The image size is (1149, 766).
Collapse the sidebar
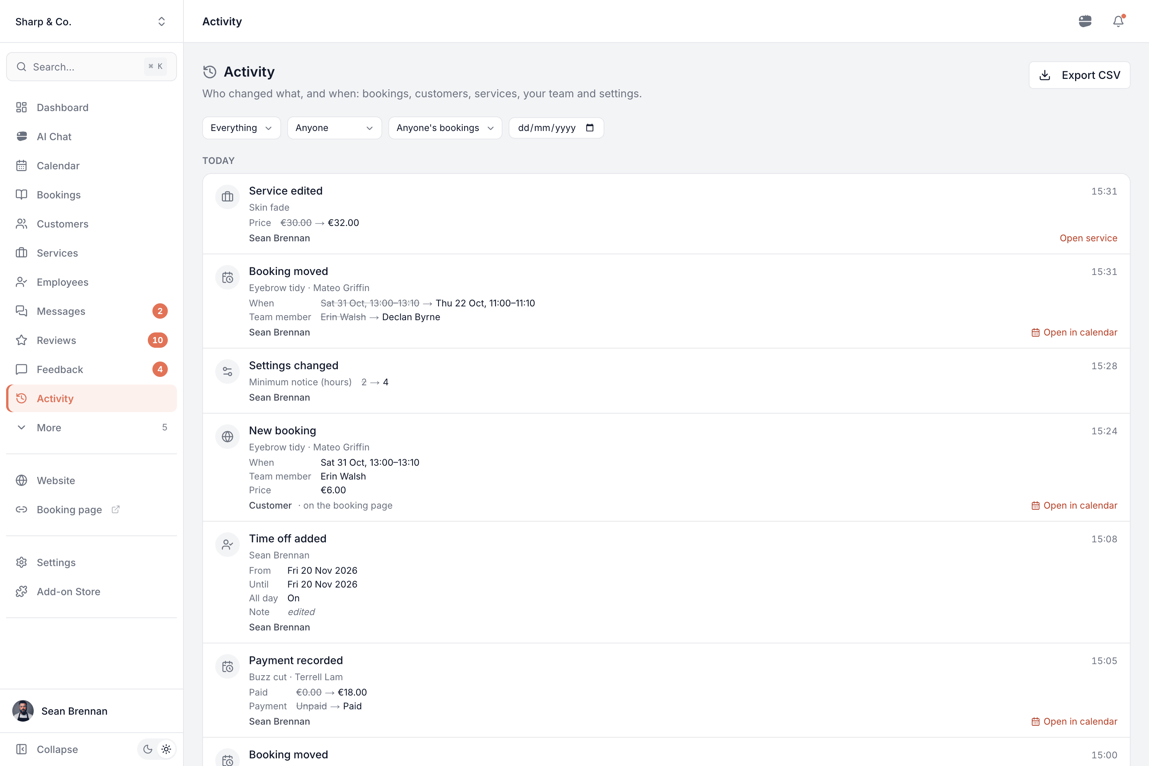47,749
